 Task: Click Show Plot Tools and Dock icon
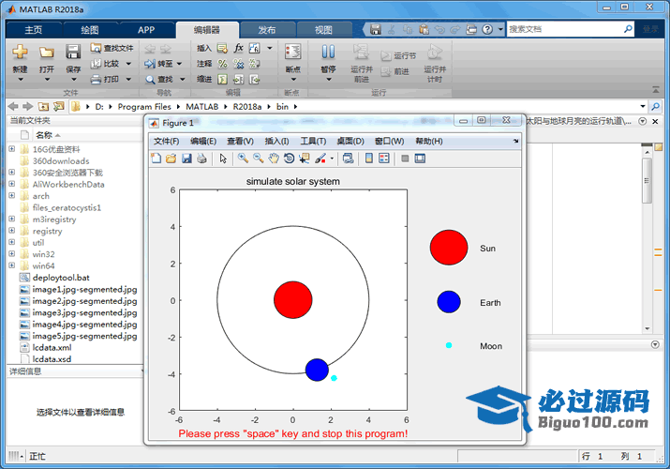[420, 159]
